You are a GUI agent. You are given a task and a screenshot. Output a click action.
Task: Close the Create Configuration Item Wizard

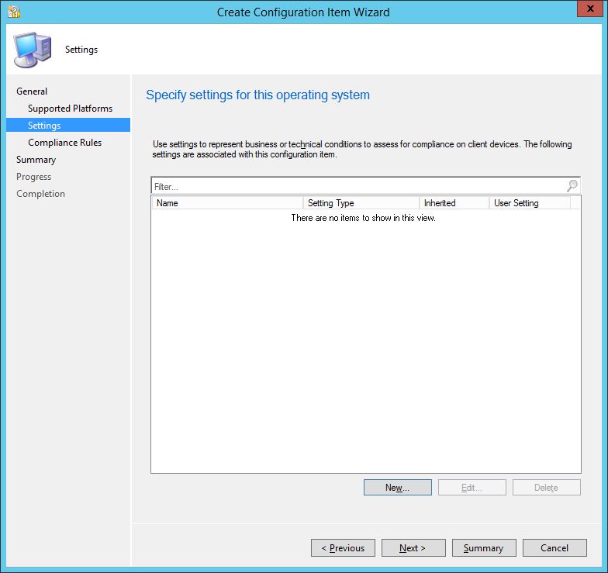click(x=589, y=9)
